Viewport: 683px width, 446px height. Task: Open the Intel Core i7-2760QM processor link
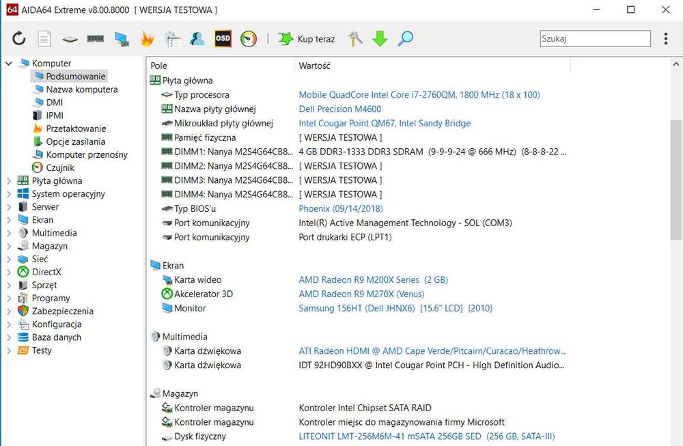coord(419,94)
